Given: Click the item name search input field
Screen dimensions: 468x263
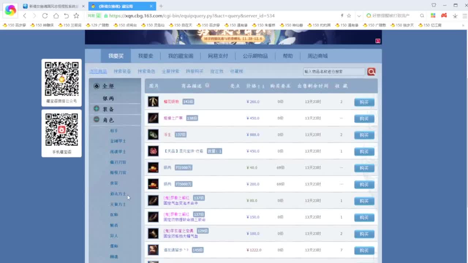Looking at the screenshot, I should pyautogui.click(x=334, y=72).
